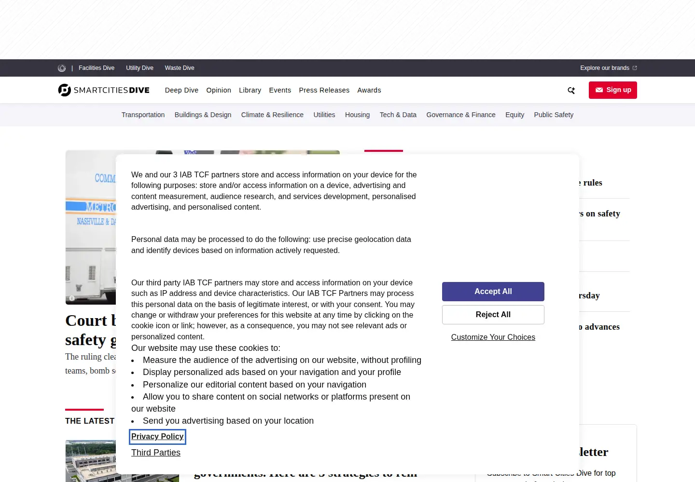Open the Climate & Resilience topic
The image size is (695, 482).
(x=272, y=115)
